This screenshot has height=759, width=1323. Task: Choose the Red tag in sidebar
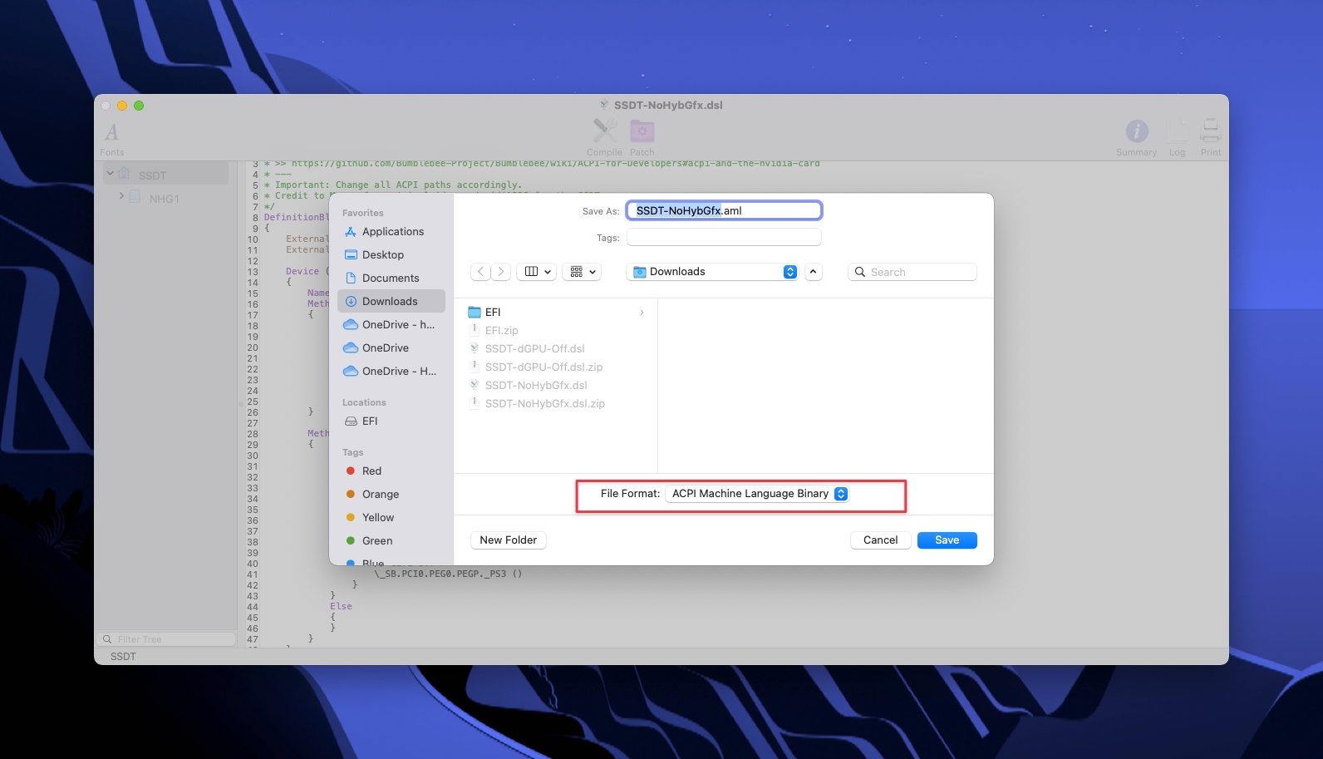pyautogui.click(x=391, y=471)
